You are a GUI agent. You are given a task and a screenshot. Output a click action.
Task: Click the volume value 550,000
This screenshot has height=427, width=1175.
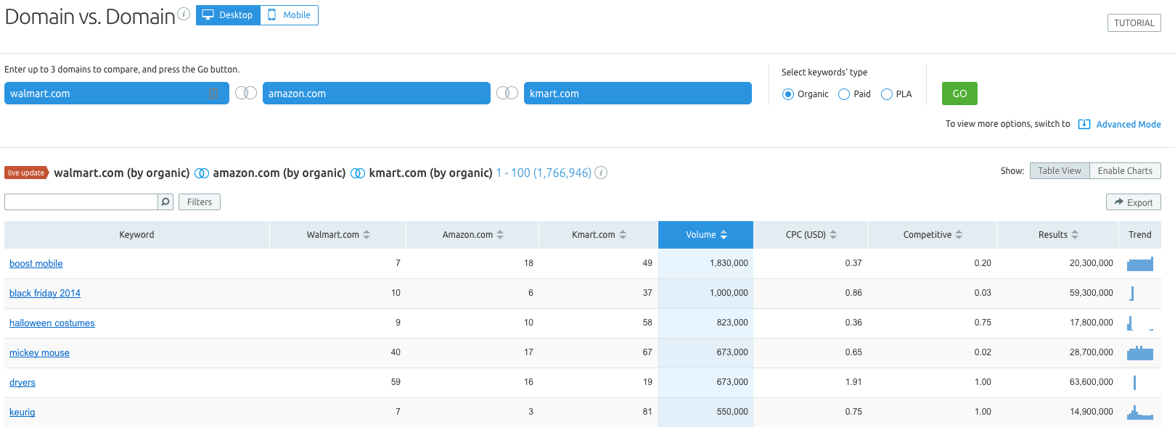click(732, 412)
